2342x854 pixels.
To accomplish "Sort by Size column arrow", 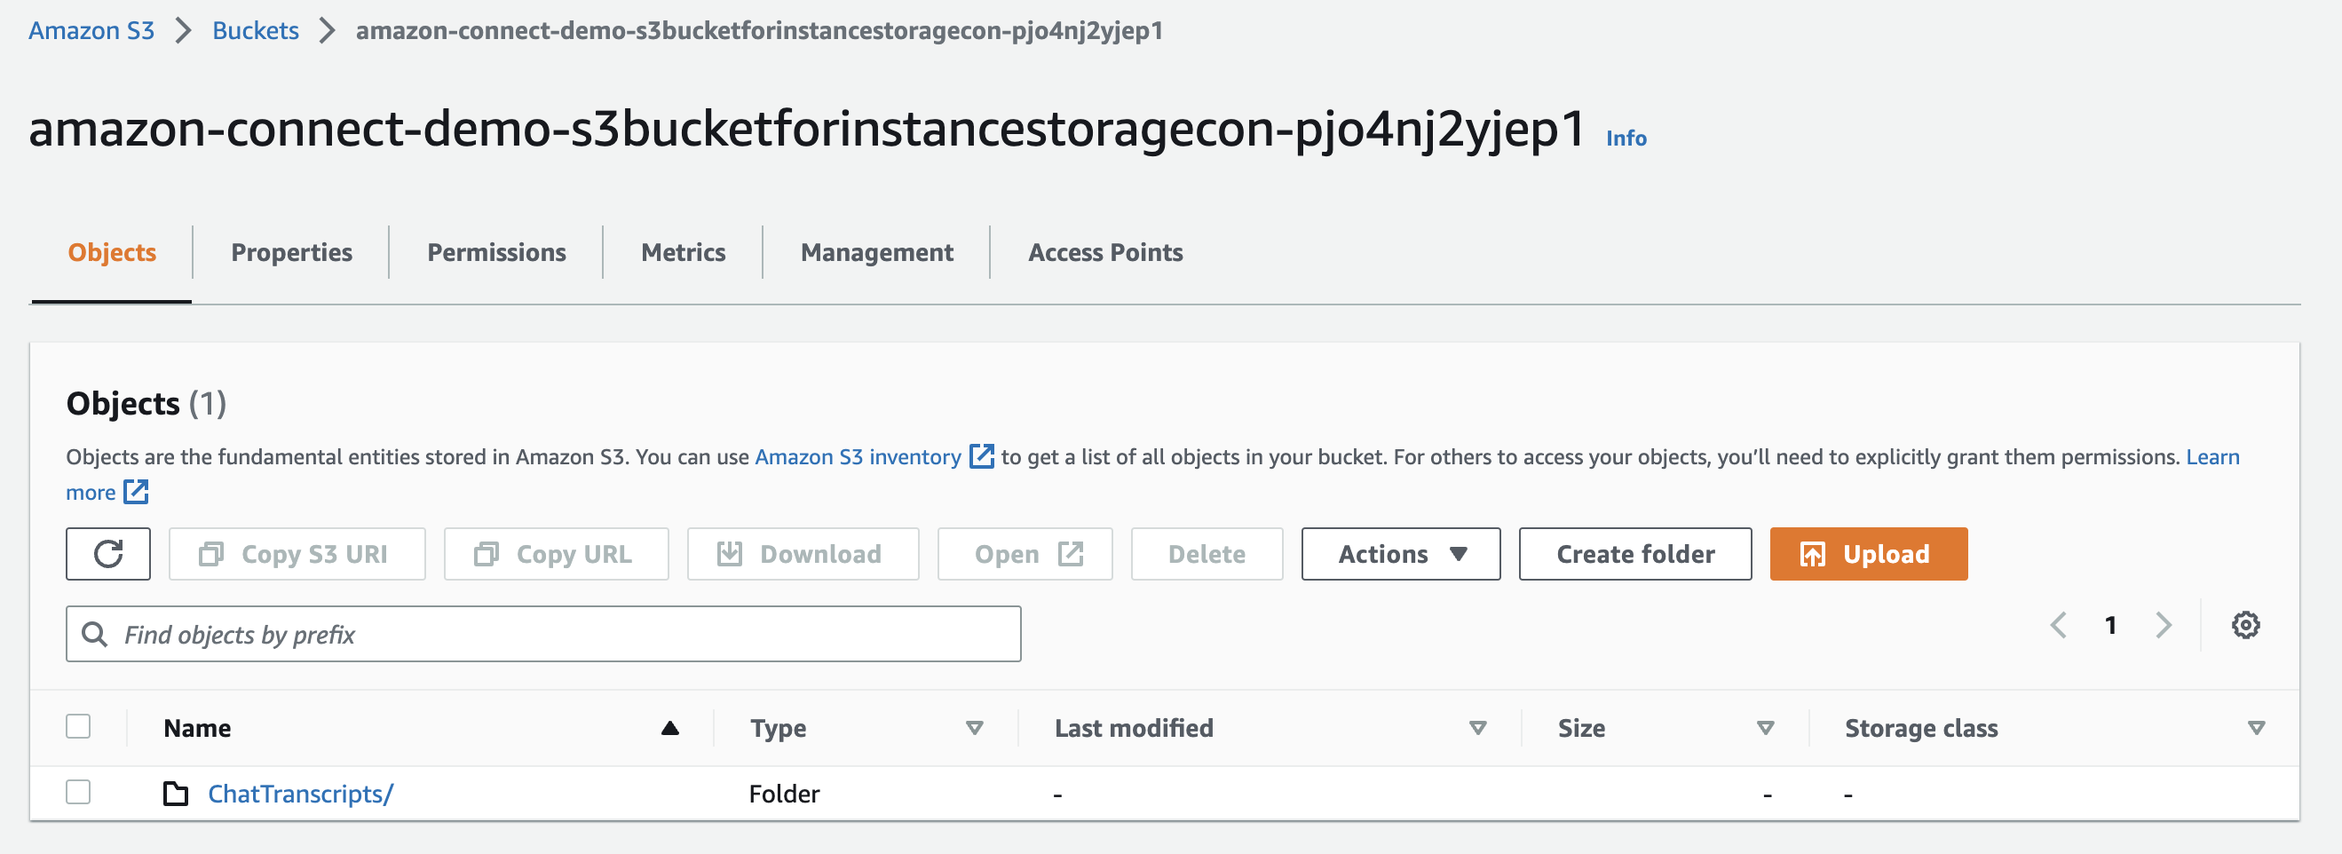I will point(1766,728).
